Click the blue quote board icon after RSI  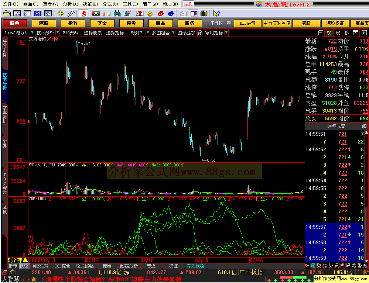pos(48,13)
